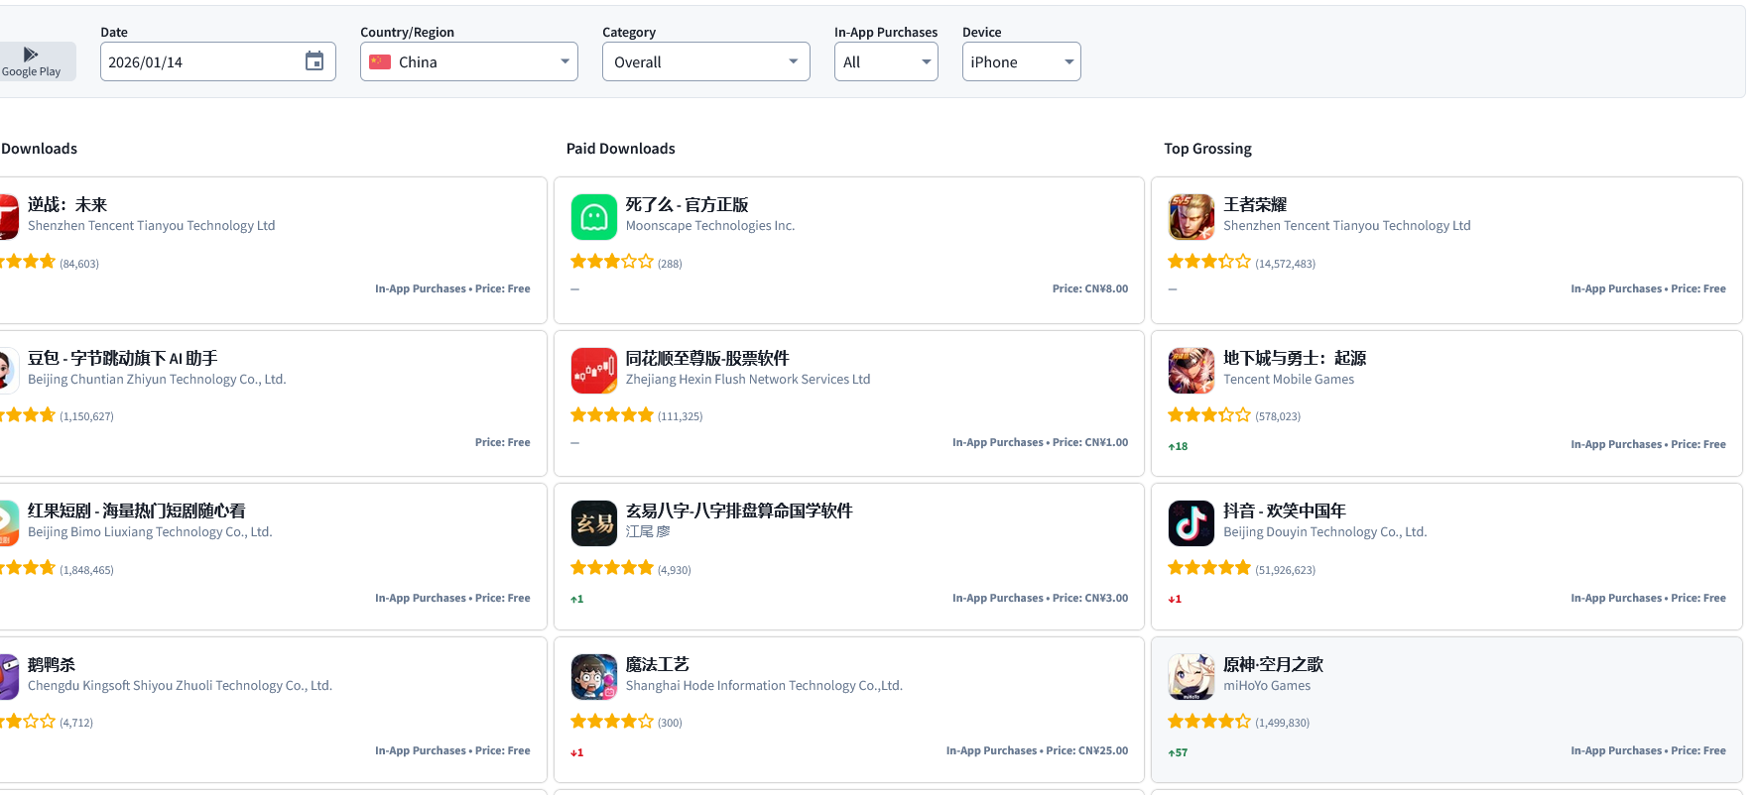Open the 鹅鸭杀 app icon
Screen dimensions: 1754x795
point(9,677)
